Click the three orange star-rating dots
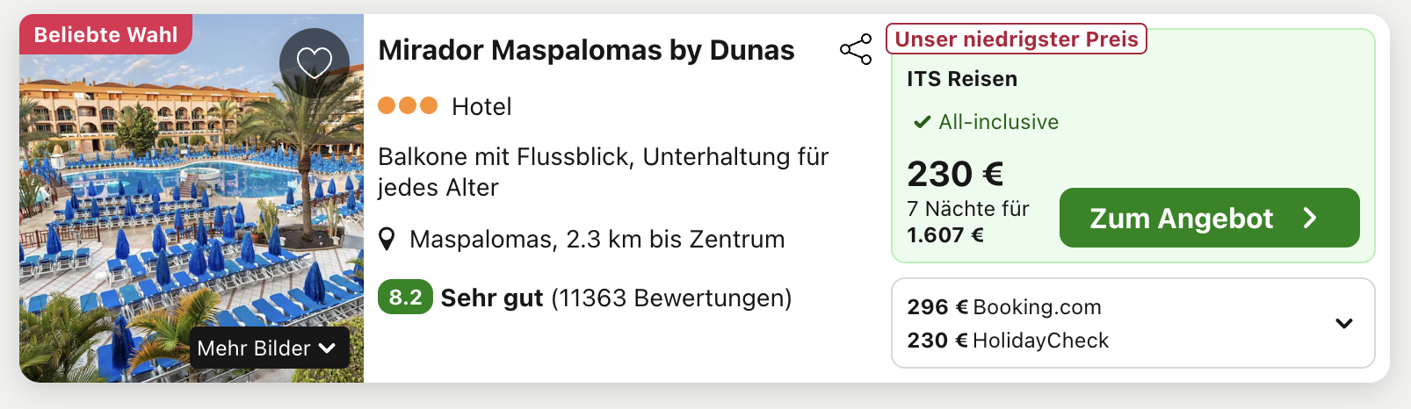This screenshot has height=409, width=1411. (408, 106)
